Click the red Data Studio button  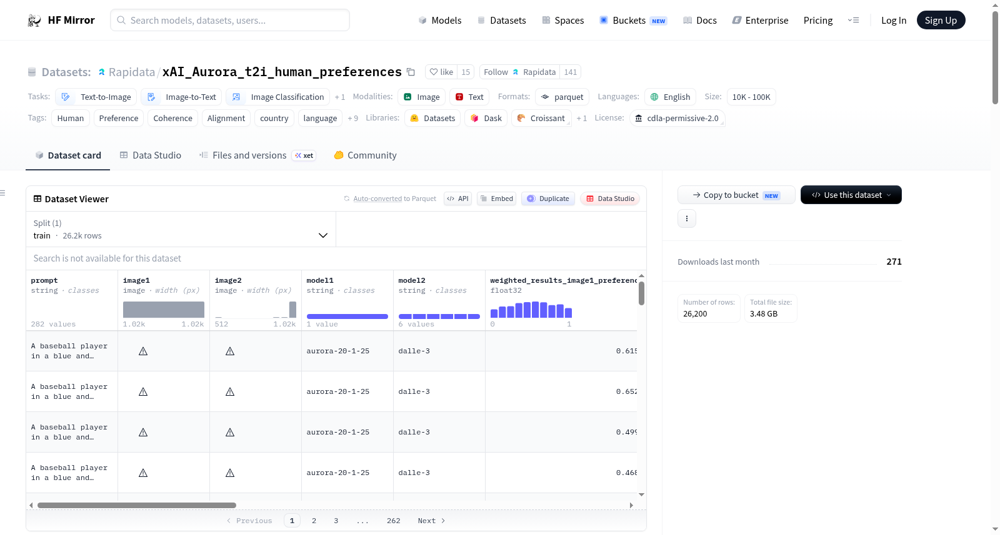coord(610,199)
